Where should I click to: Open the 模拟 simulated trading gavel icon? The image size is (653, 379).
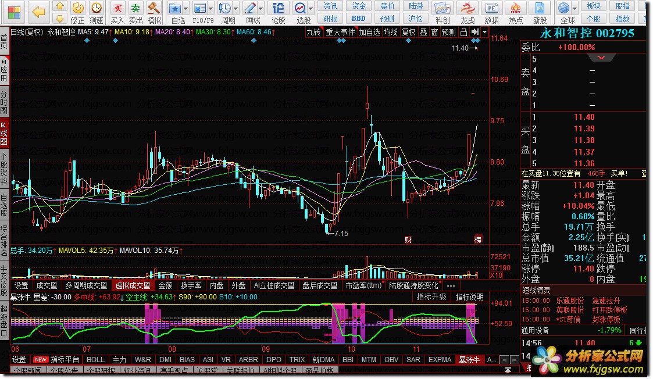pyautogui.click(x=154, y=12)
